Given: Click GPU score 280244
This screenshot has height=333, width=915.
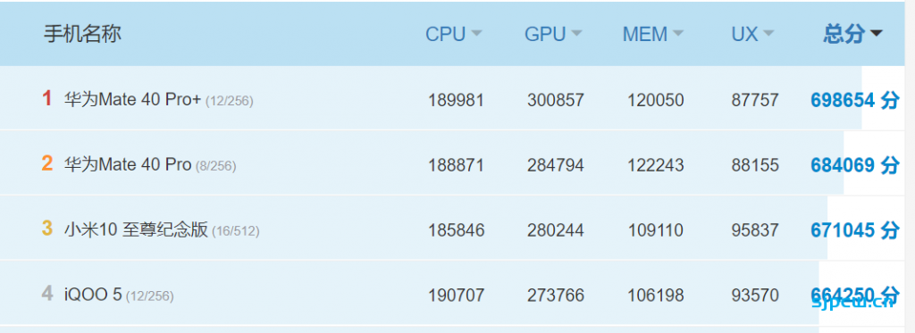Looking at the screenshot, I should click(556, 230).
